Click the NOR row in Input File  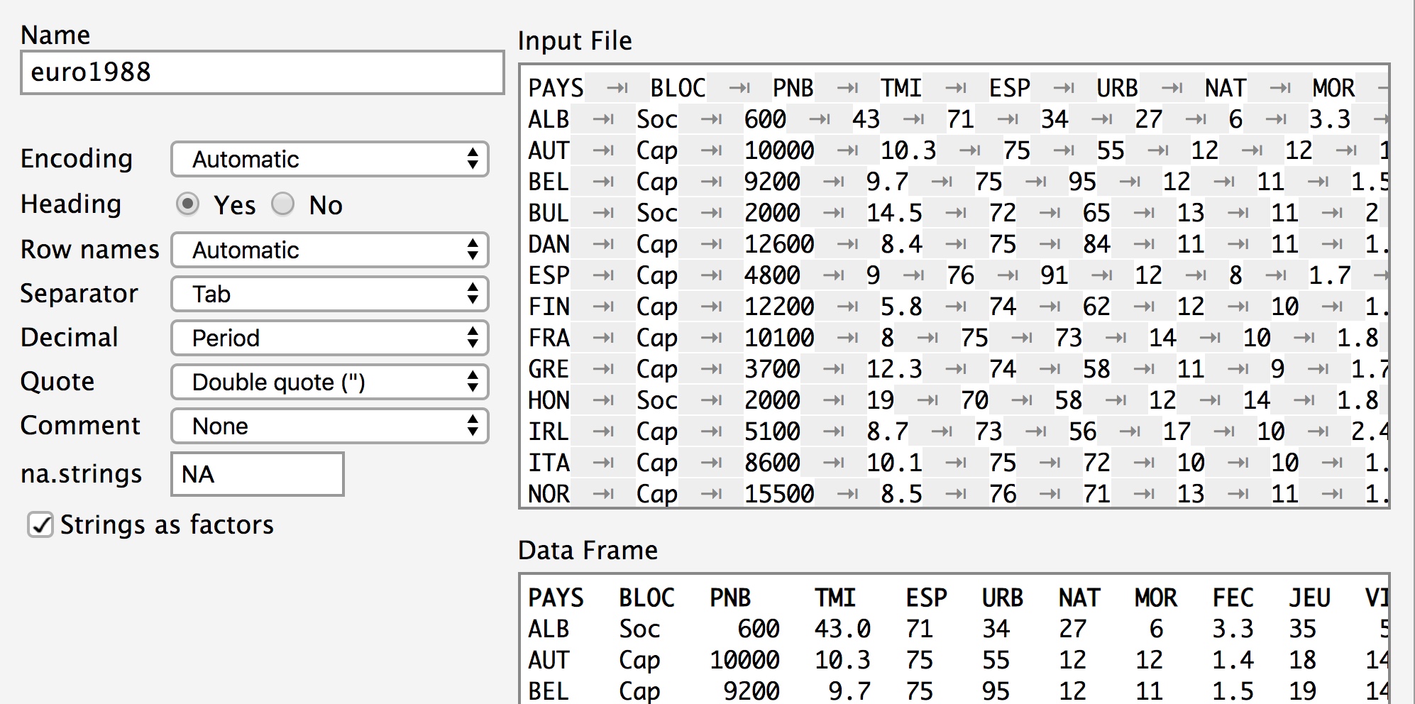coord(549,494)
